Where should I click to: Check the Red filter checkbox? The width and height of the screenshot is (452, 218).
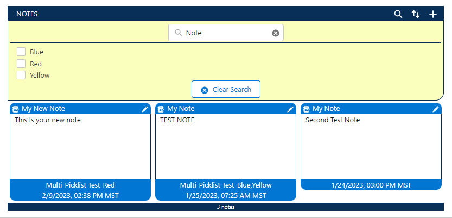21,64
